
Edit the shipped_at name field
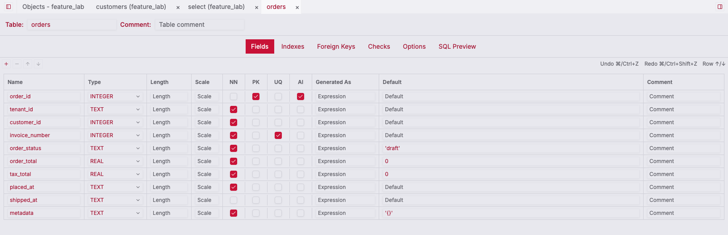44,200
